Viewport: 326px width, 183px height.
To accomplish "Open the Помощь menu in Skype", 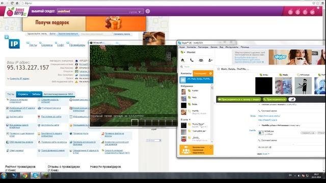I will tap(245, 47).
